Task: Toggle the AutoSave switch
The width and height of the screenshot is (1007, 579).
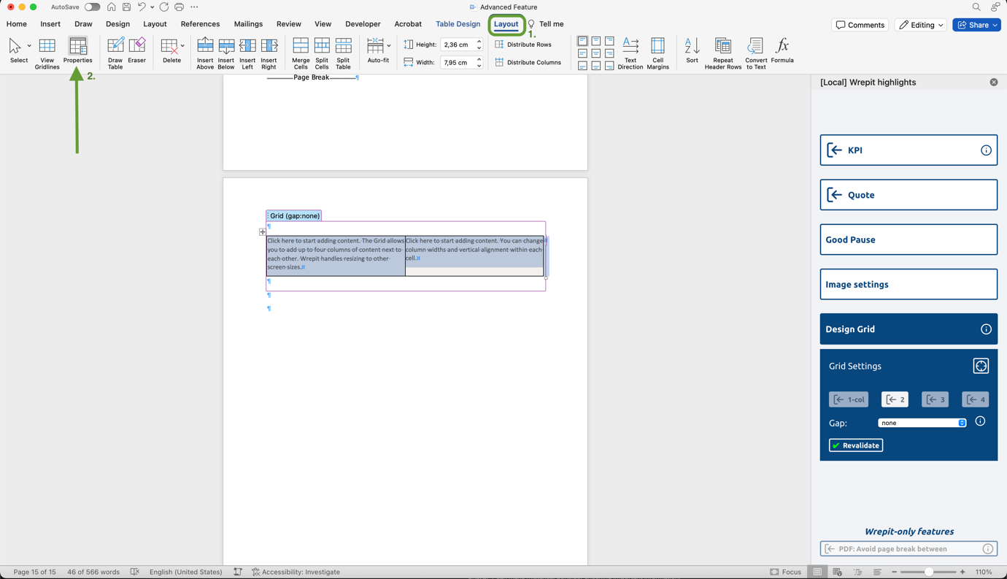Action: (x=92, y=7)
